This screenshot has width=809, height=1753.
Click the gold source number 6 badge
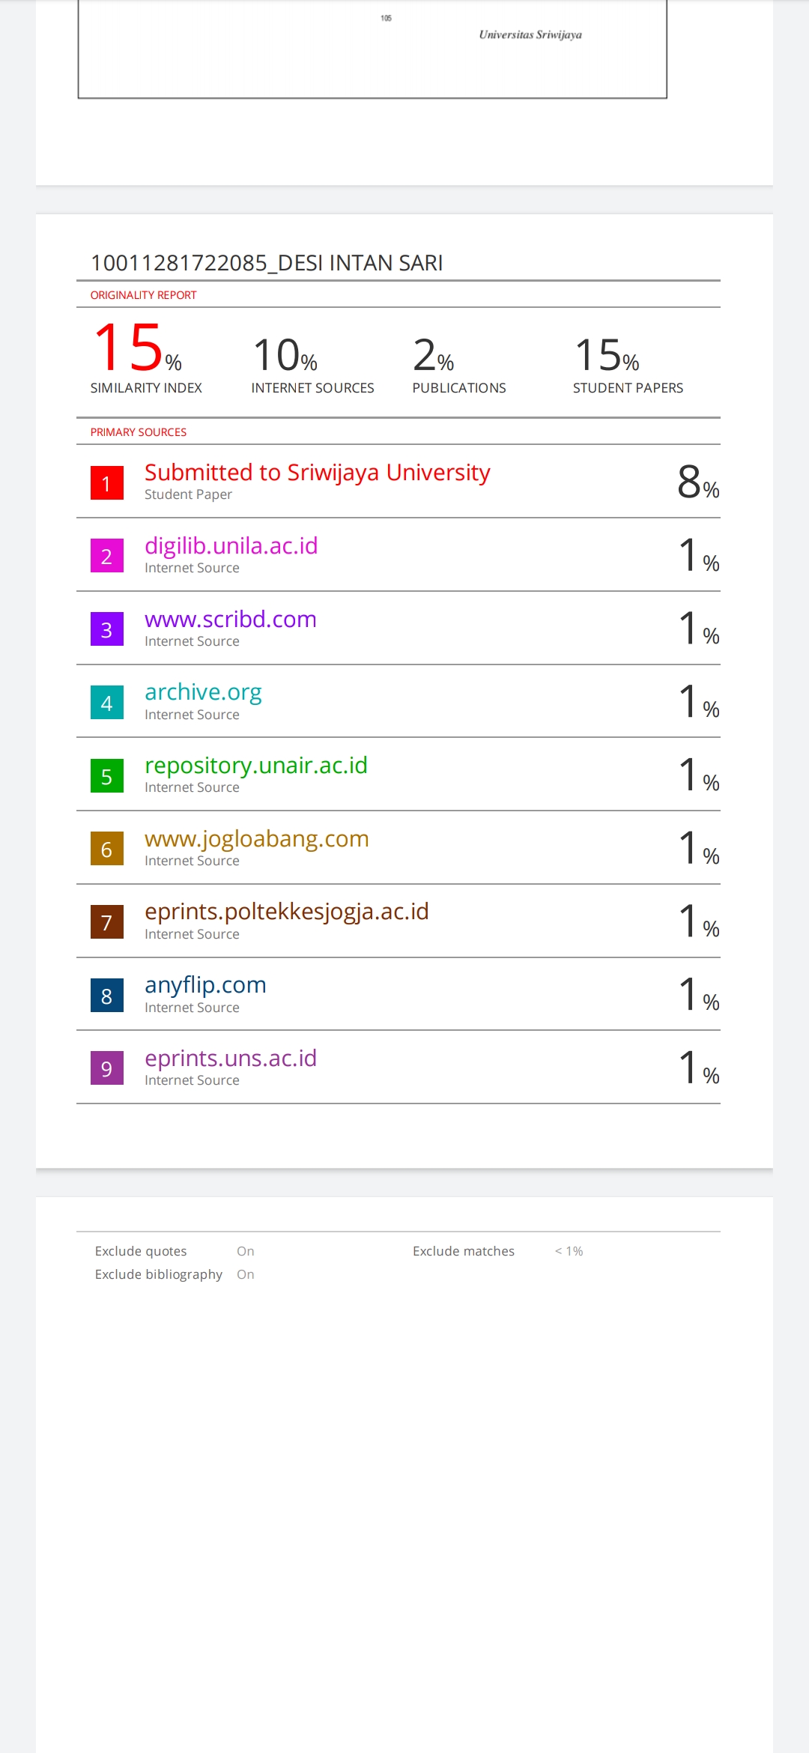(107, 849)
